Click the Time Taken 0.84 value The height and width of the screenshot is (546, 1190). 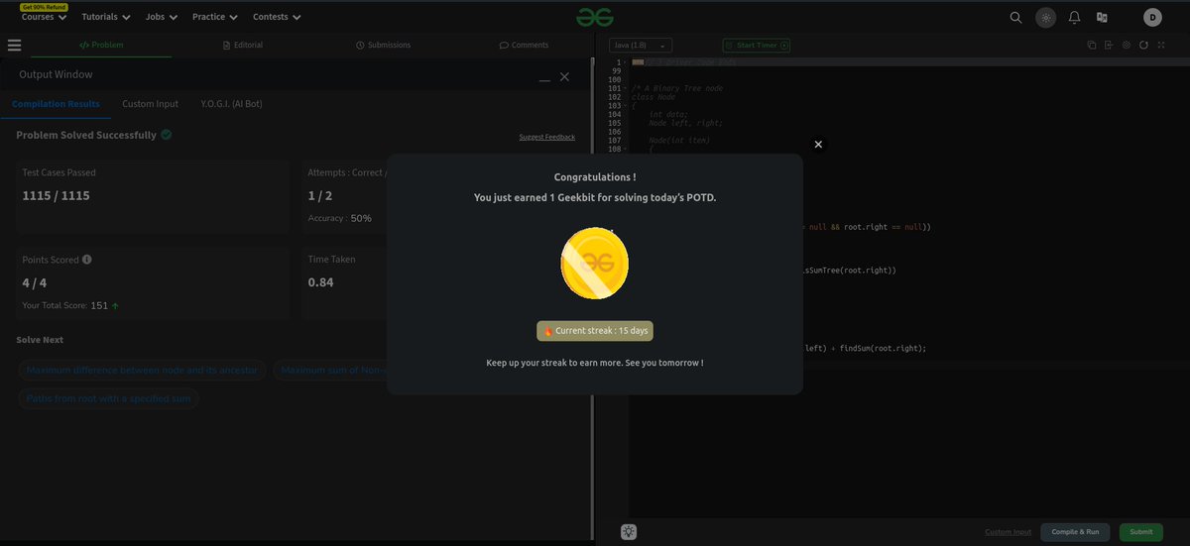tap(320, 282)
